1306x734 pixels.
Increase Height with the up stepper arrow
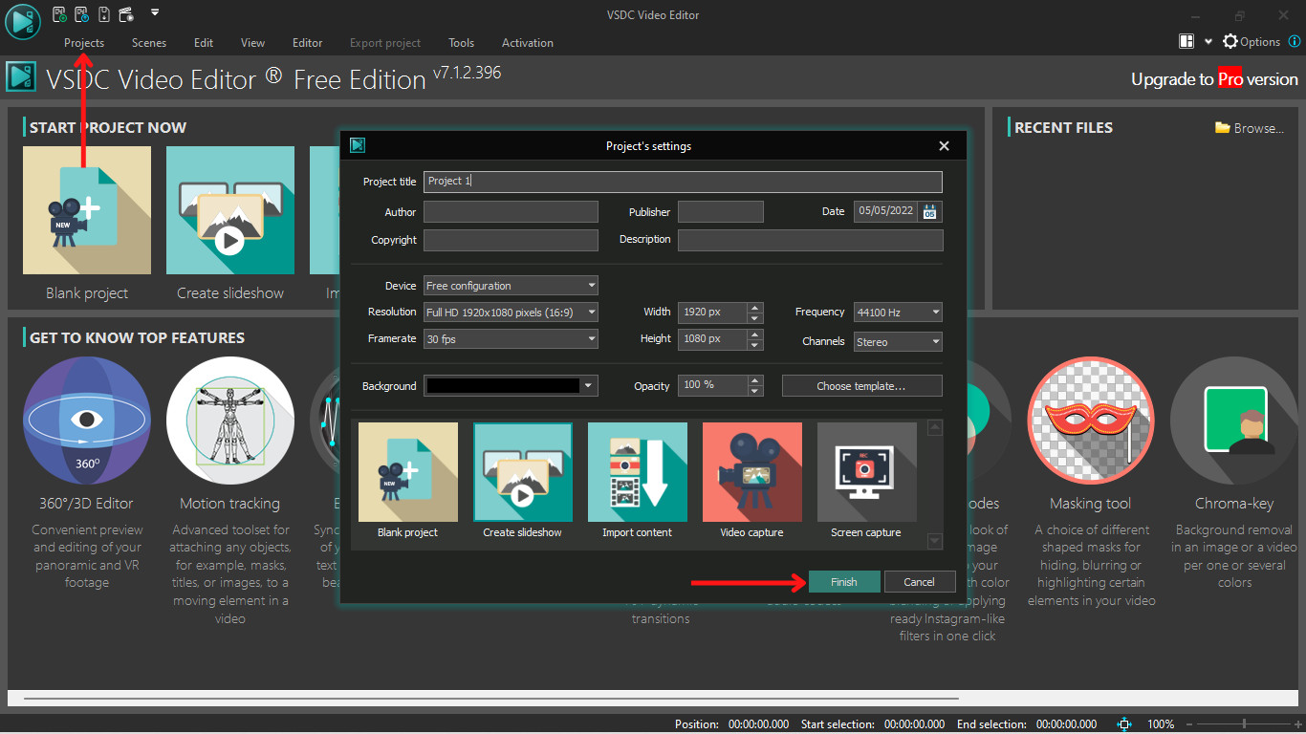(x=755, y=335)
